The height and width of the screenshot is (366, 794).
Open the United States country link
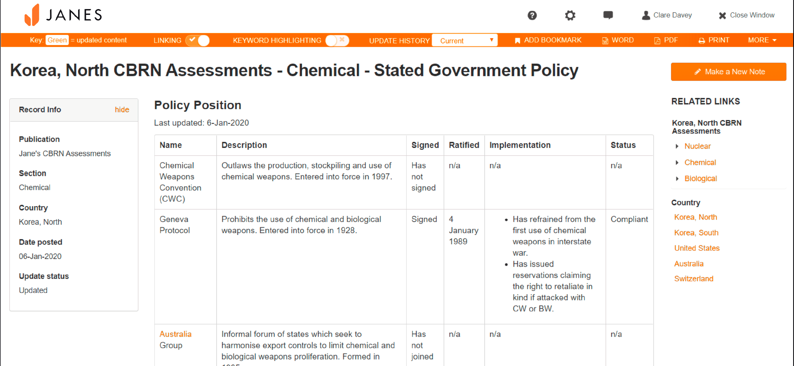[697, 248]
